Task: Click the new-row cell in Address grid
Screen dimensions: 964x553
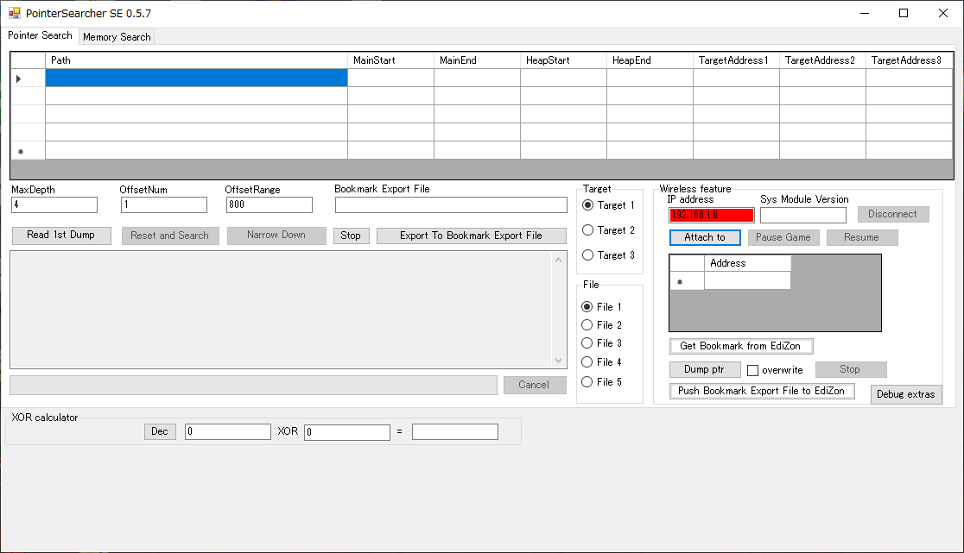Action: coord(747,281)
